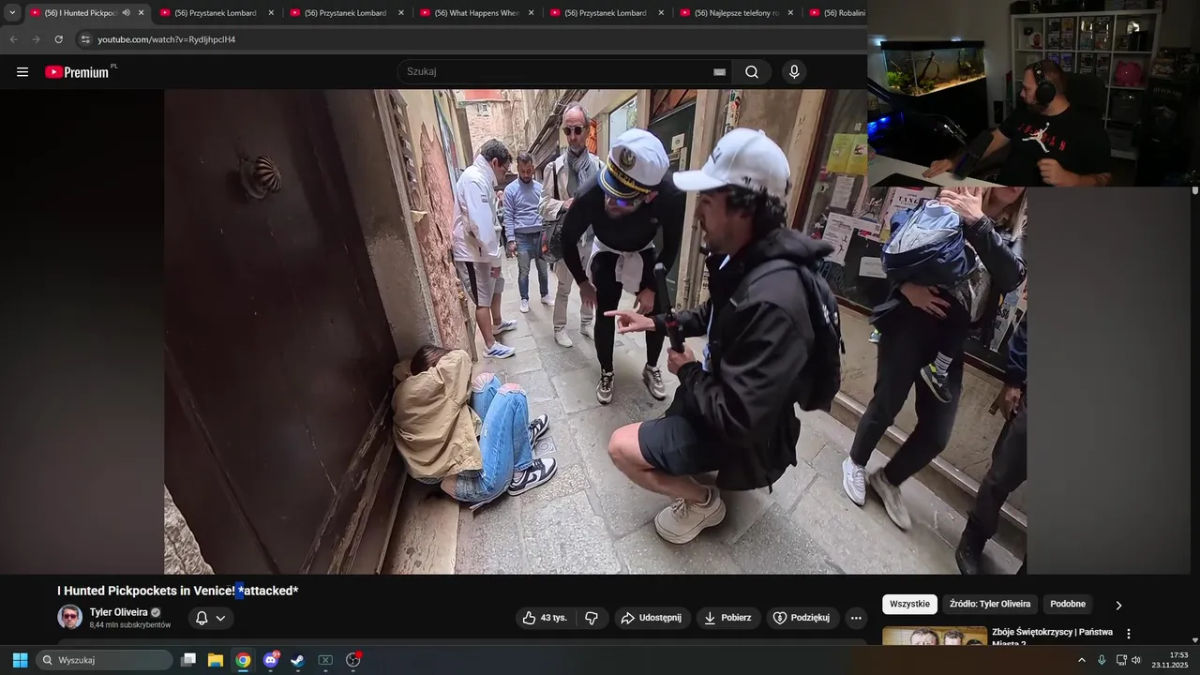Open Tyler Oliveira channel avatar
This screenshot has width=1200, height=675.
click(69, 617)
